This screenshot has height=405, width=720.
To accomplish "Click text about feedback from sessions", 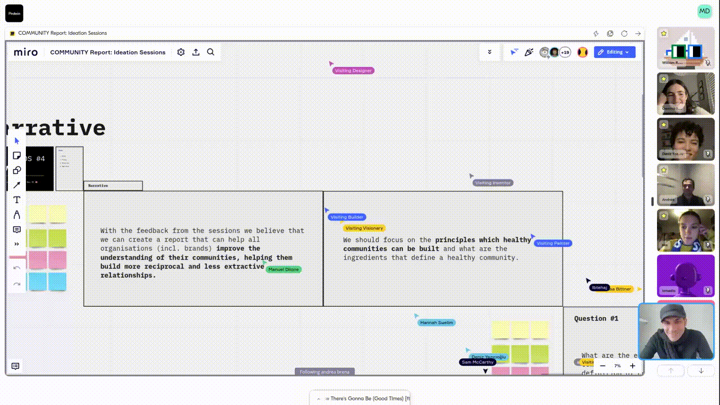I will [202, 253].
